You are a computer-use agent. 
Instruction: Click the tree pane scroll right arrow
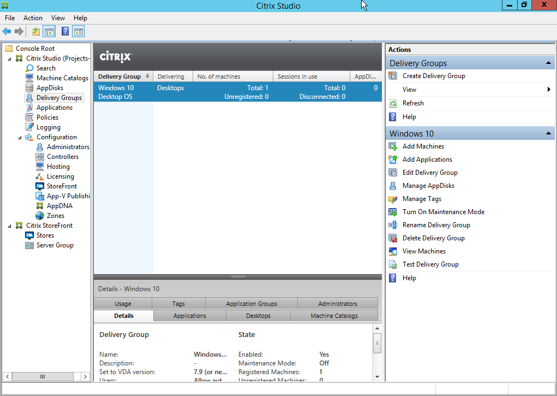pyautogui.click(x=85, y=376)
